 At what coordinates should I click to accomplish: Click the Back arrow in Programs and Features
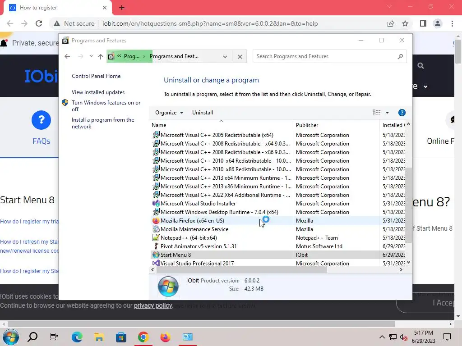(x=67, y=56)
